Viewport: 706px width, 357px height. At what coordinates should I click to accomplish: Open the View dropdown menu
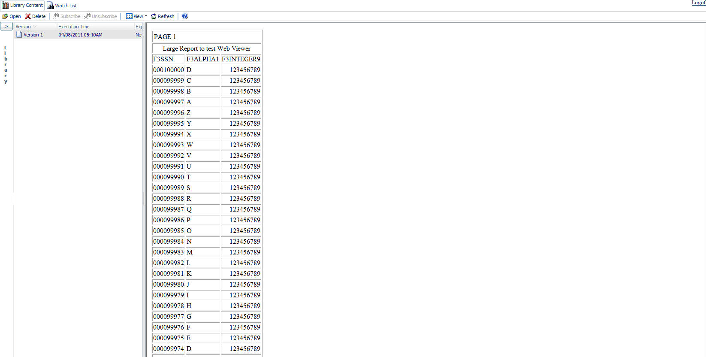pos(136,16)
